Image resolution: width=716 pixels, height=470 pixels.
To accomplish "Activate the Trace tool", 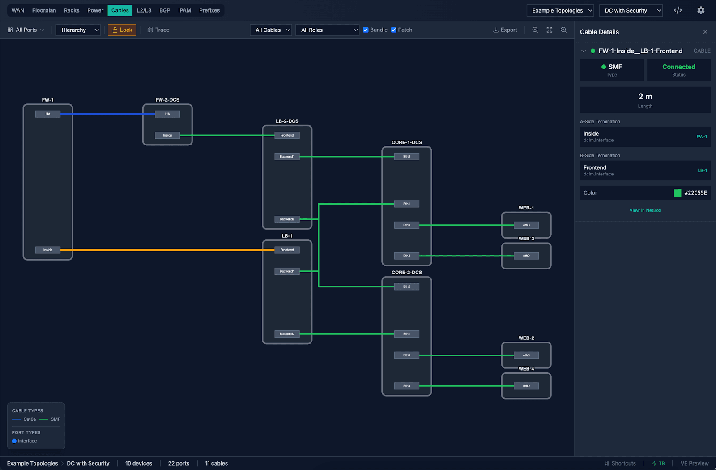I will [x=158, y=30].
